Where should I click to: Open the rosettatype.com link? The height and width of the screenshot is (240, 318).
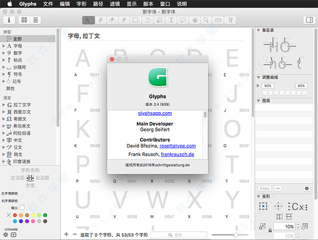pyautogui.click(x=178, y=146)
